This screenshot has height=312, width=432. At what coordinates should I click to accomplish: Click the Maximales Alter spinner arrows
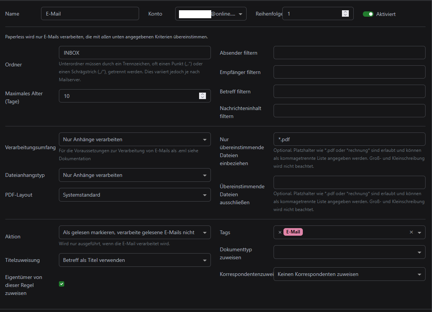(203, 96)
